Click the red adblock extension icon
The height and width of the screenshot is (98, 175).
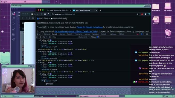(142, 14)
